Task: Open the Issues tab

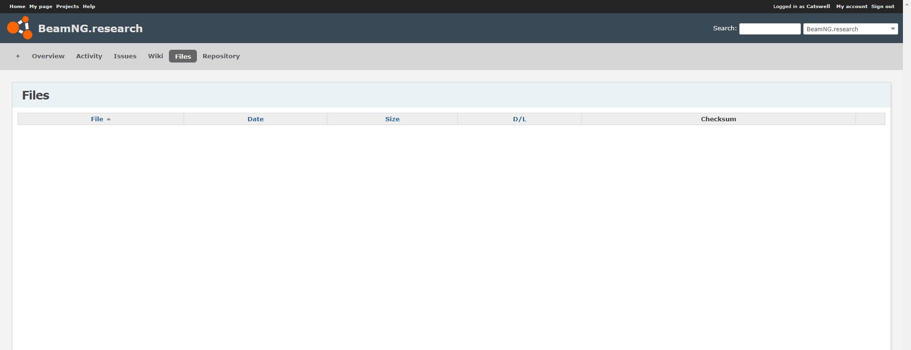Action: 125,56
